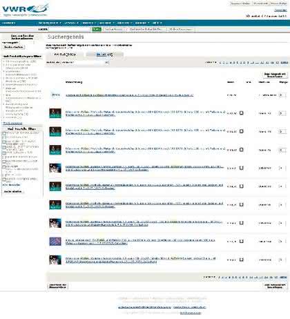Click the VWR logo in the header
The image size is (290, 319).
pos(26,10)
